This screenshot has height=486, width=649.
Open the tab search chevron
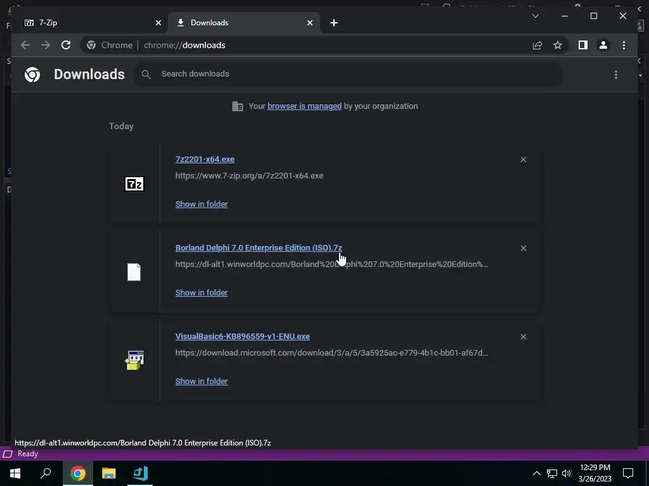pyautogui.click(x=535, y=16)
